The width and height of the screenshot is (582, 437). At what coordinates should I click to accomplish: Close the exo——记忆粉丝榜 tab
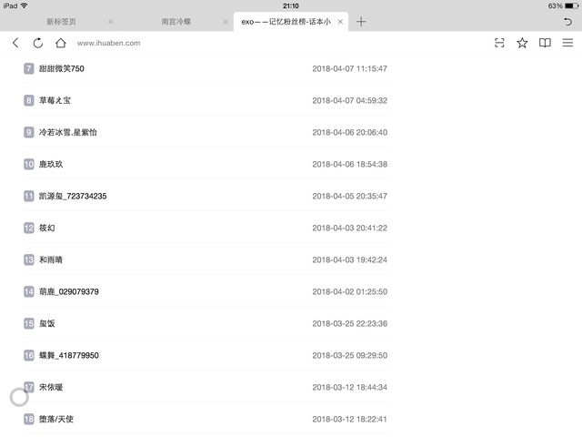340,22
